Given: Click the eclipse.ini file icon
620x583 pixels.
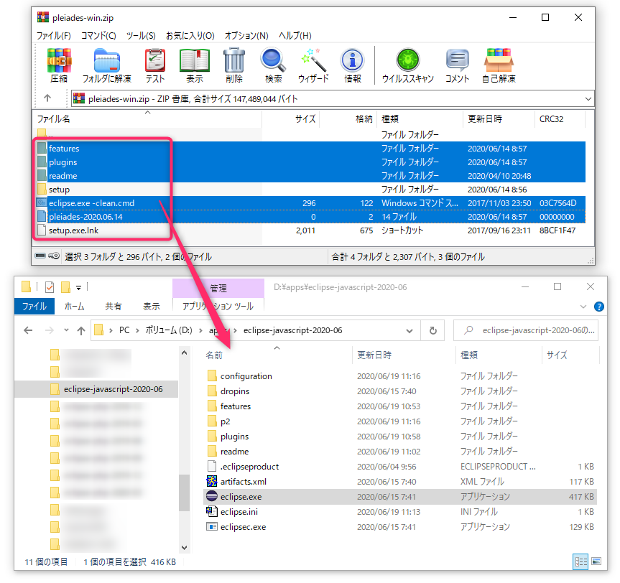Looking at the screenshot, I should [212, 511].
